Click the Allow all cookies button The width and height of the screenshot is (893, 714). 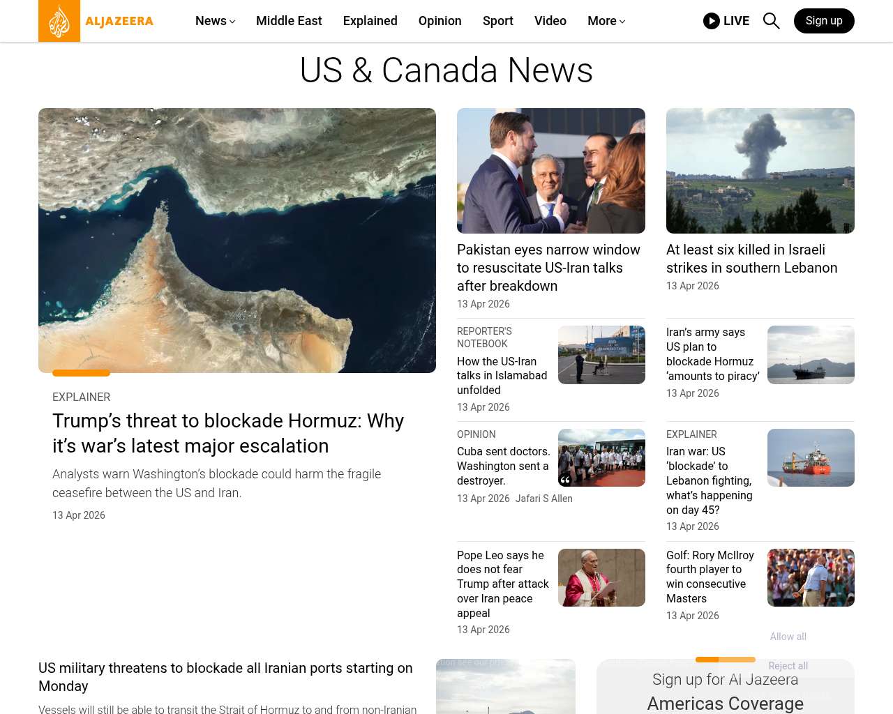[x=788, y=637]
